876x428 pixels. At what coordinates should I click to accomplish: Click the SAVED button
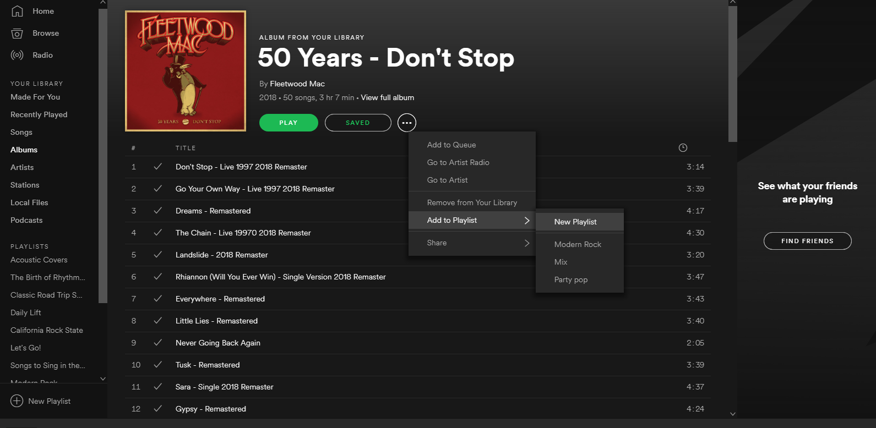[x=358, y=123]
